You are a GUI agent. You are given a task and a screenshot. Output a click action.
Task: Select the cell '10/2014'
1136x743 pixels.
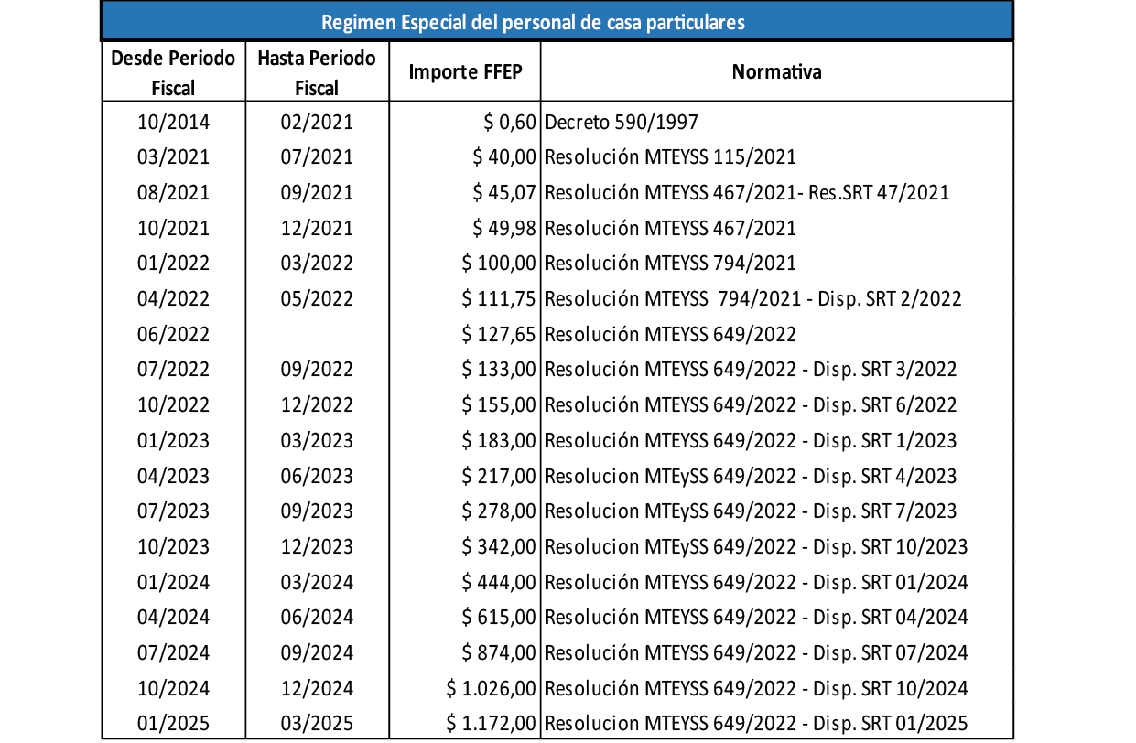(x=173, y=122)
